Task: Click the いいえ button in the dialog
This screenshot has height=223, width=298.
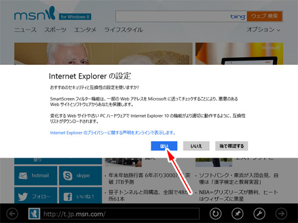Action: [x=196, y=146]
